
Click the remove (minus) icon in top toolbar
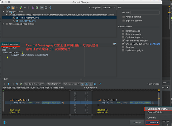click(25, 7)
